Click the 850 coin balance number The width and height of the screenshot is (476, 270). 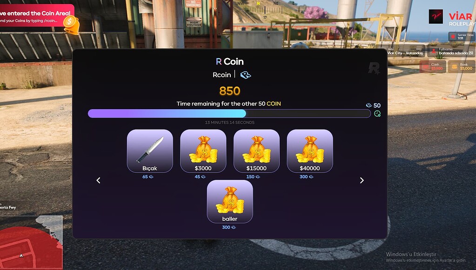coord(230,91)
